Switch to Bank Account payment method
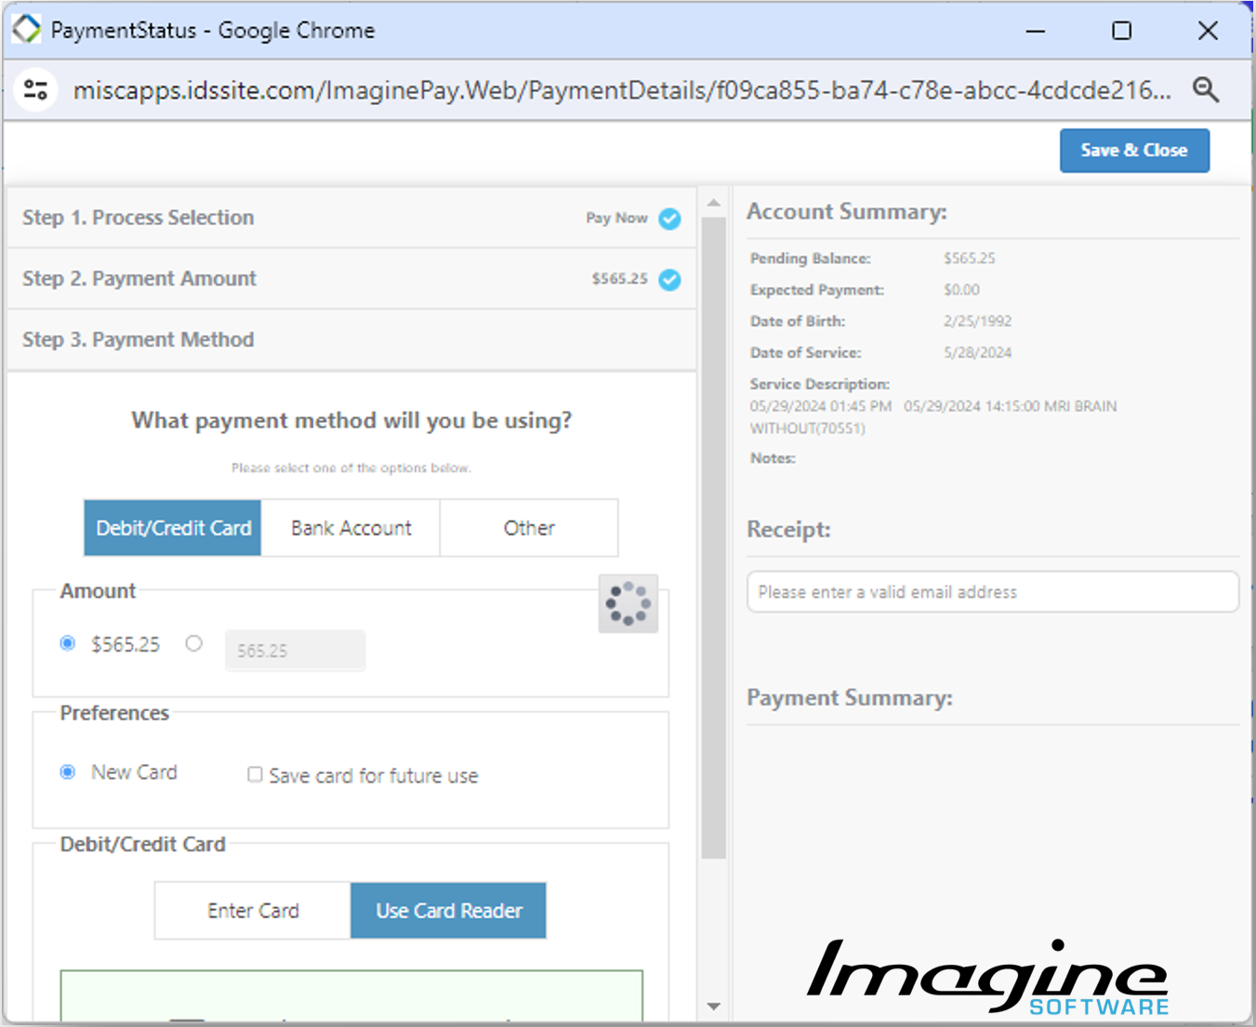 tap(350, 528)
